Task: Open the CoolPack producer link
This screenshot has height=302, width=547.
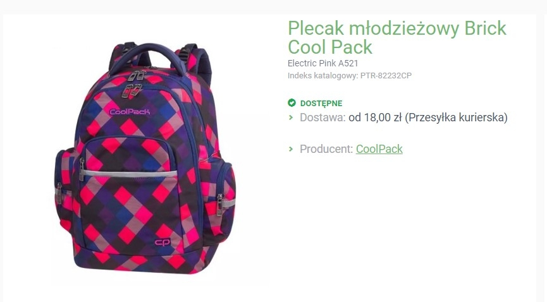Action: pyautogui.click(x=379, y=149)
